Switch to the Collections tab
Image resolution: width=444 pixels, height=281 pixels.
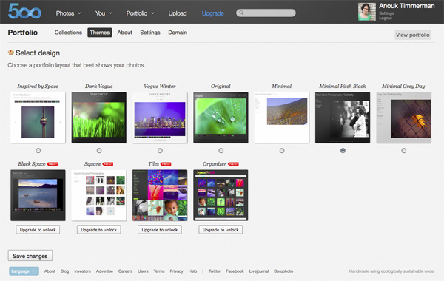(68, 33)
